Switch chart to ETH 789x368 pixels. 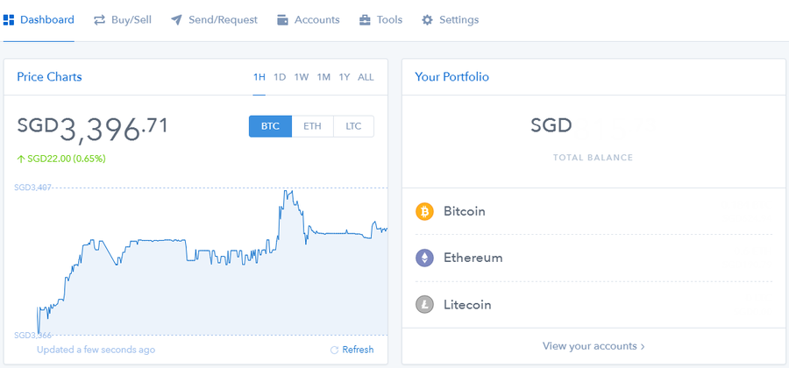[312, 126]
